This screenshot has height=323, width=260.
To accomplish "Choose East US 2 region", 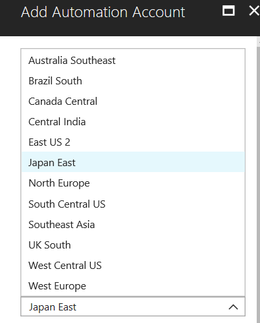I will tap(133, 142).
